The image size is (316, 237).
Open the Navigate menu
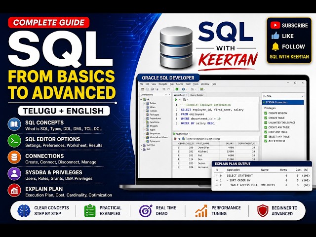click(163, 84)
